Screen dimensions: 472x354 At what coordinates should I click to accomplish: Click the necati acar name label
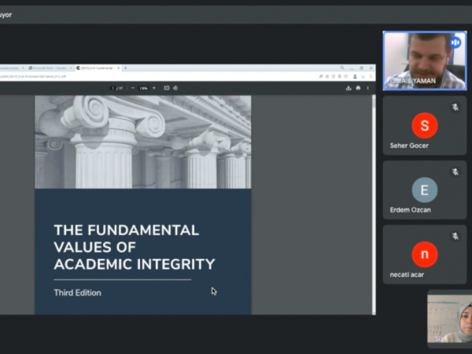click(x=407, y=275)
